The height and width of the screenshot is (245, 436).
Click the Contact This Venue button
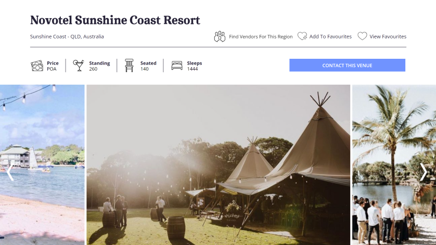348,66
